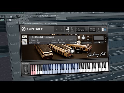
Task: Close the left browser panel with X
Action: 3,17
